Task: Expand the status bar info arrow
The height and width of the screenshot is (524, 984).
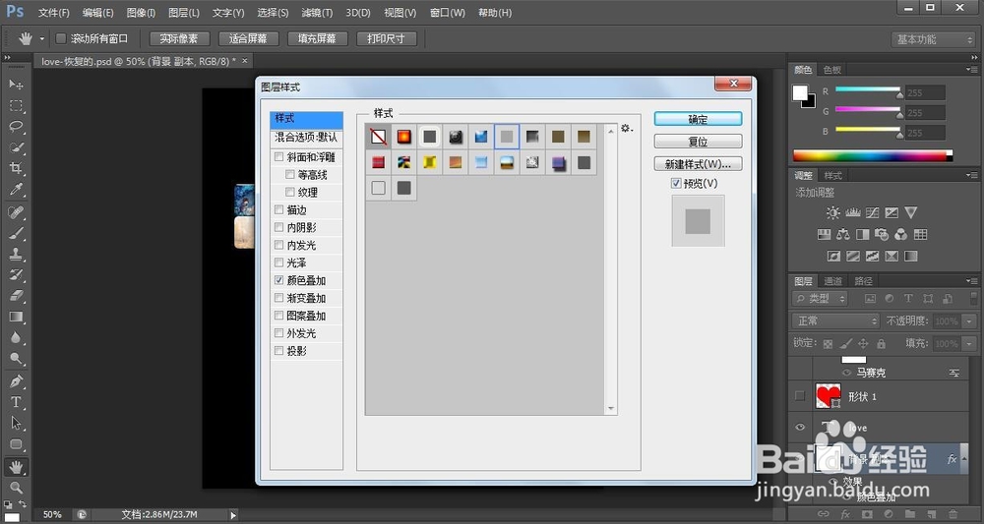Action: tap(233, 514)
